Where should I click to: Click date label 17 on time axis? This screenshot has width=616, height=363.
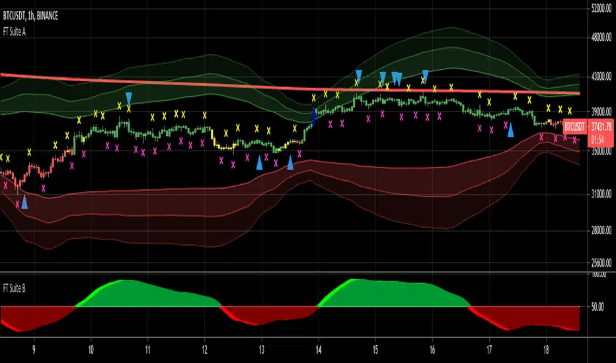(489, 350)
